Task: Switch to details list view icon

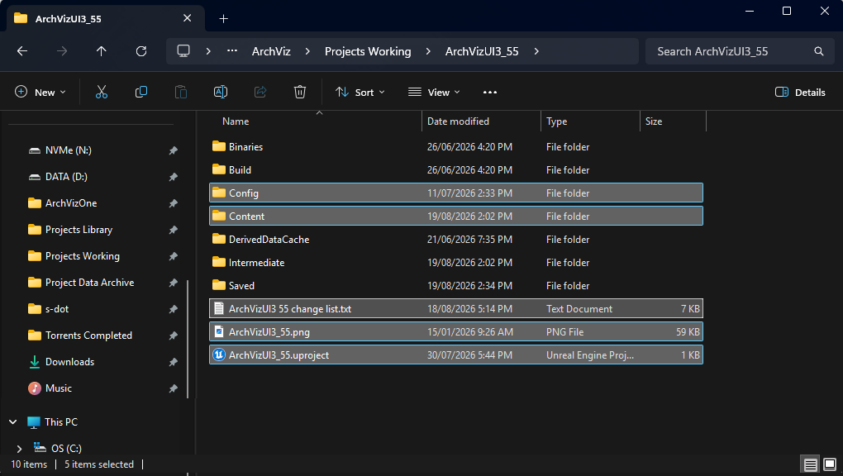Action: [811, 464]
